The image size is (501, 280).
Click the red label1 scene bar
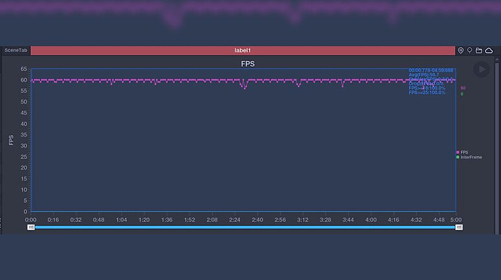[242, 50]
